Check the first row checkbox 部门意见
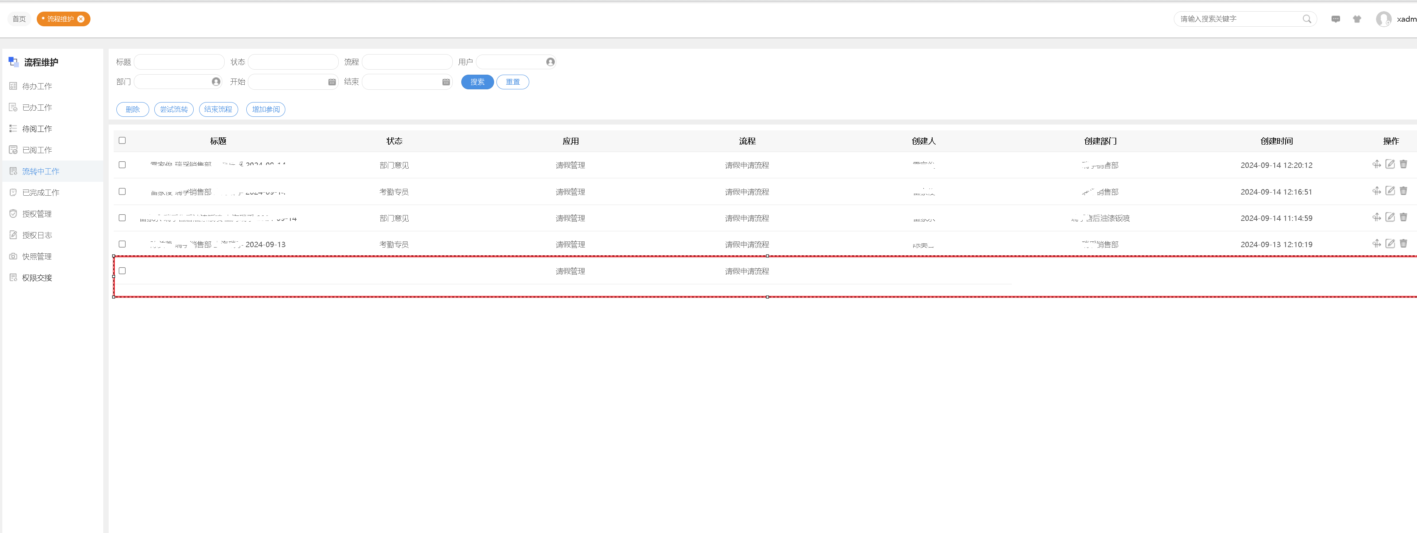Viewport: 1417px width, 533px height. coord(122,165)
